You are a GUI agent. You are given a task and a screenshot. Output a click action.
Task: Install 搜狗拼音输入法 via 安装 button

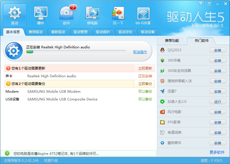click(x=218, y=81)
